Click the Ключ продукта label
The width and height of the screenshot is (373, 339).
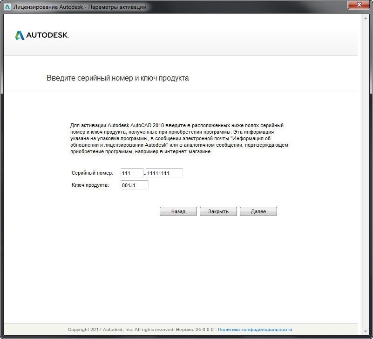(90, 185)
